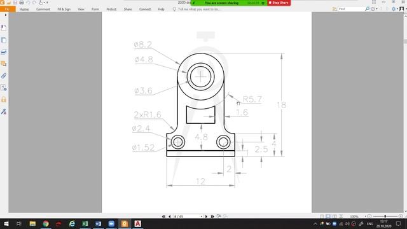The width and height of the screenshot is (407, 229).
Task: Open the Windows Start menu
Action: pyautogui.click(x=6, y=224)
